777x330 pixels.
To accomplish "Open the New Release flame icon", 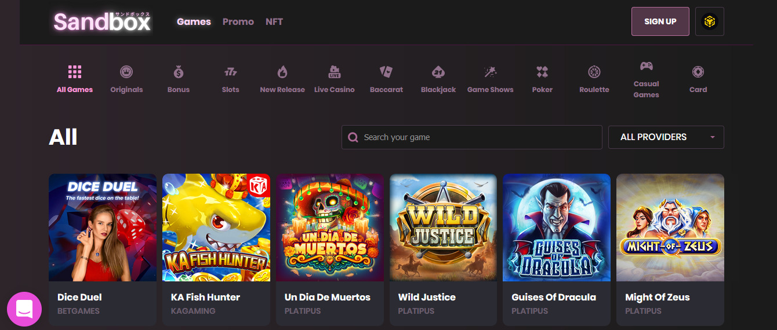I will tap(282, 72).
